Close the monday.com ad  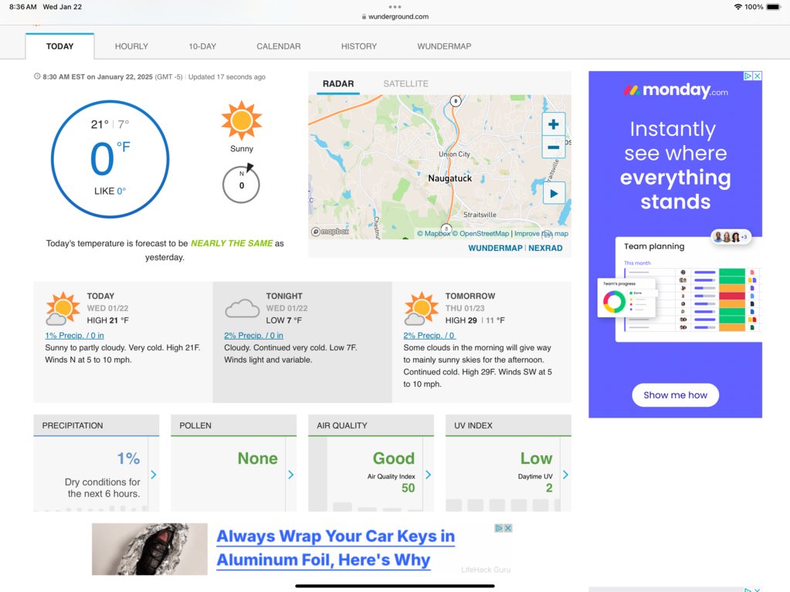coord(758,76)
